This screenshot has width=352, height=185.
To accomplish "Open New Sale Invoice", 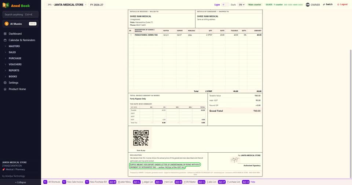I will coord(75,182).
